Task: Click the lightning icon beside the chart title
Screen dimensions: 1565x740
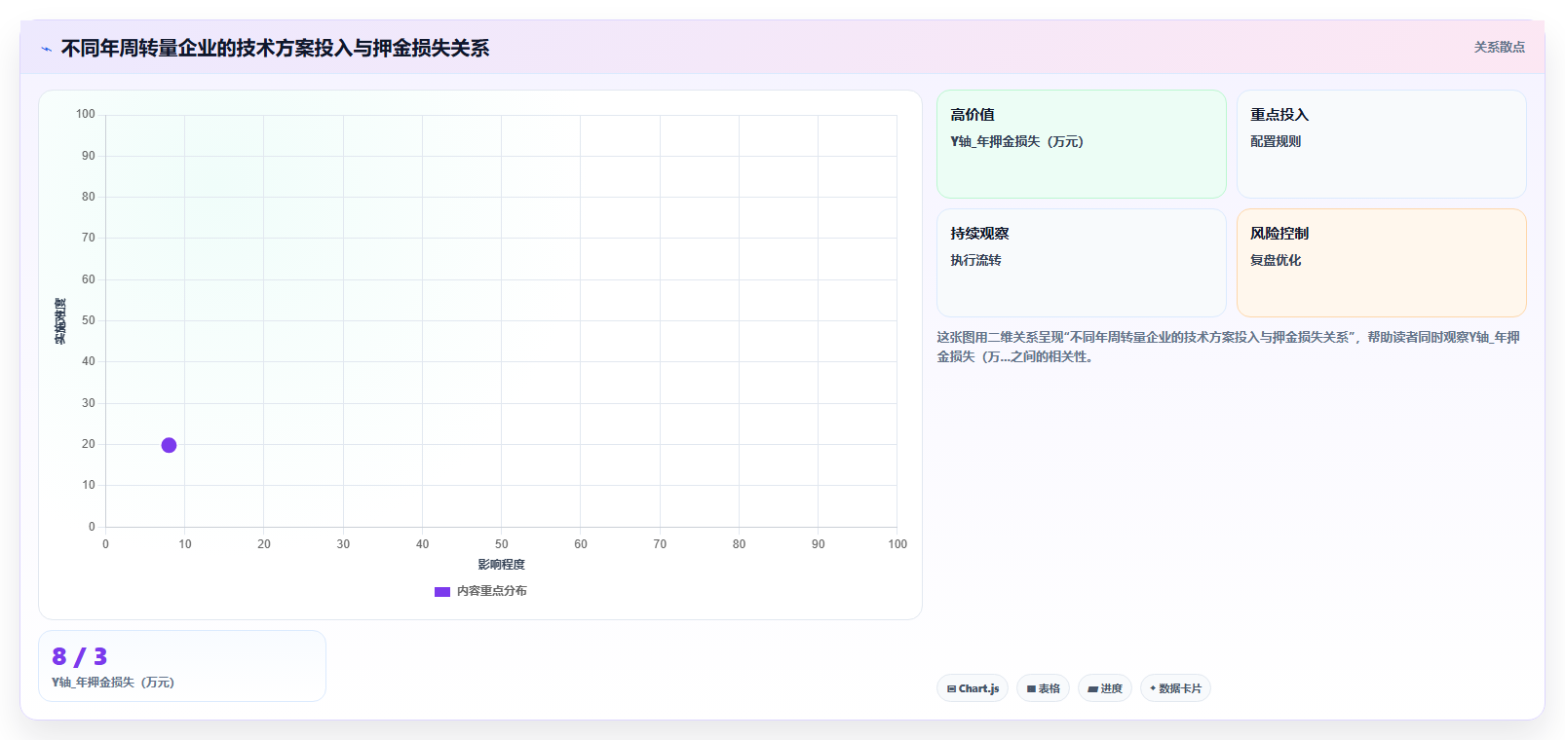Action: [x=46, y=49]
